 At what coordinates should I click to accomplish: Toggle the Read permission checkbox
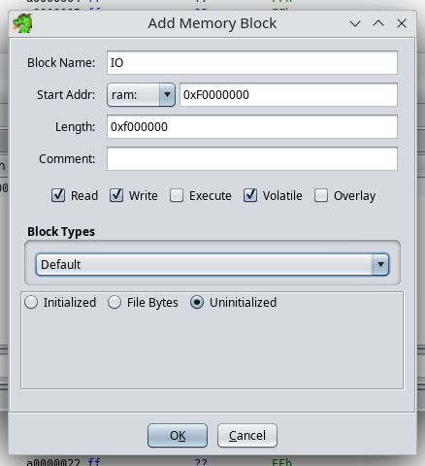point(58,195)
